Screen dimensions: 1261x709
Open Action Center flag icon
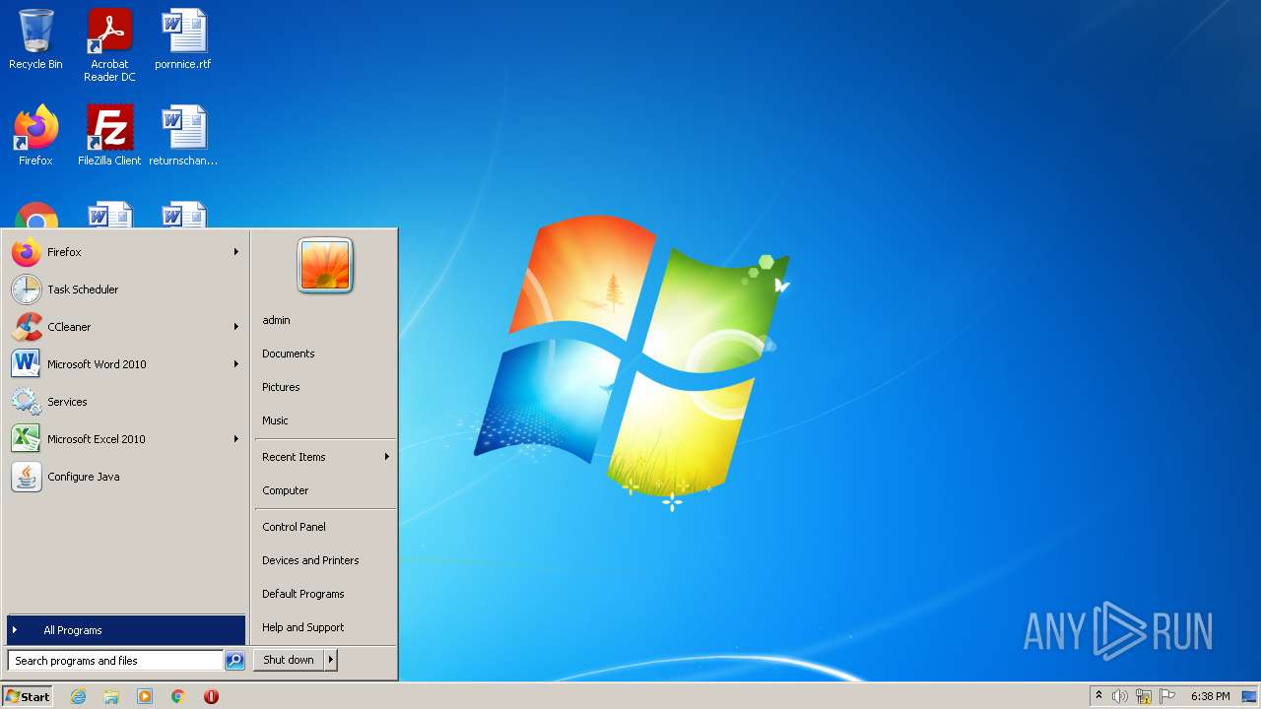pos(1167,696)
